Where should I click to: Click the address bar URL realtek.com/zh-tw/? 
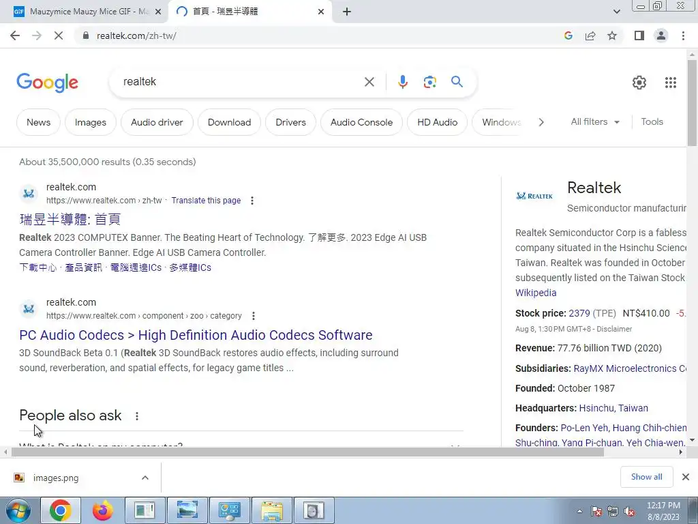pyautogui.click(x=136, y=35)
